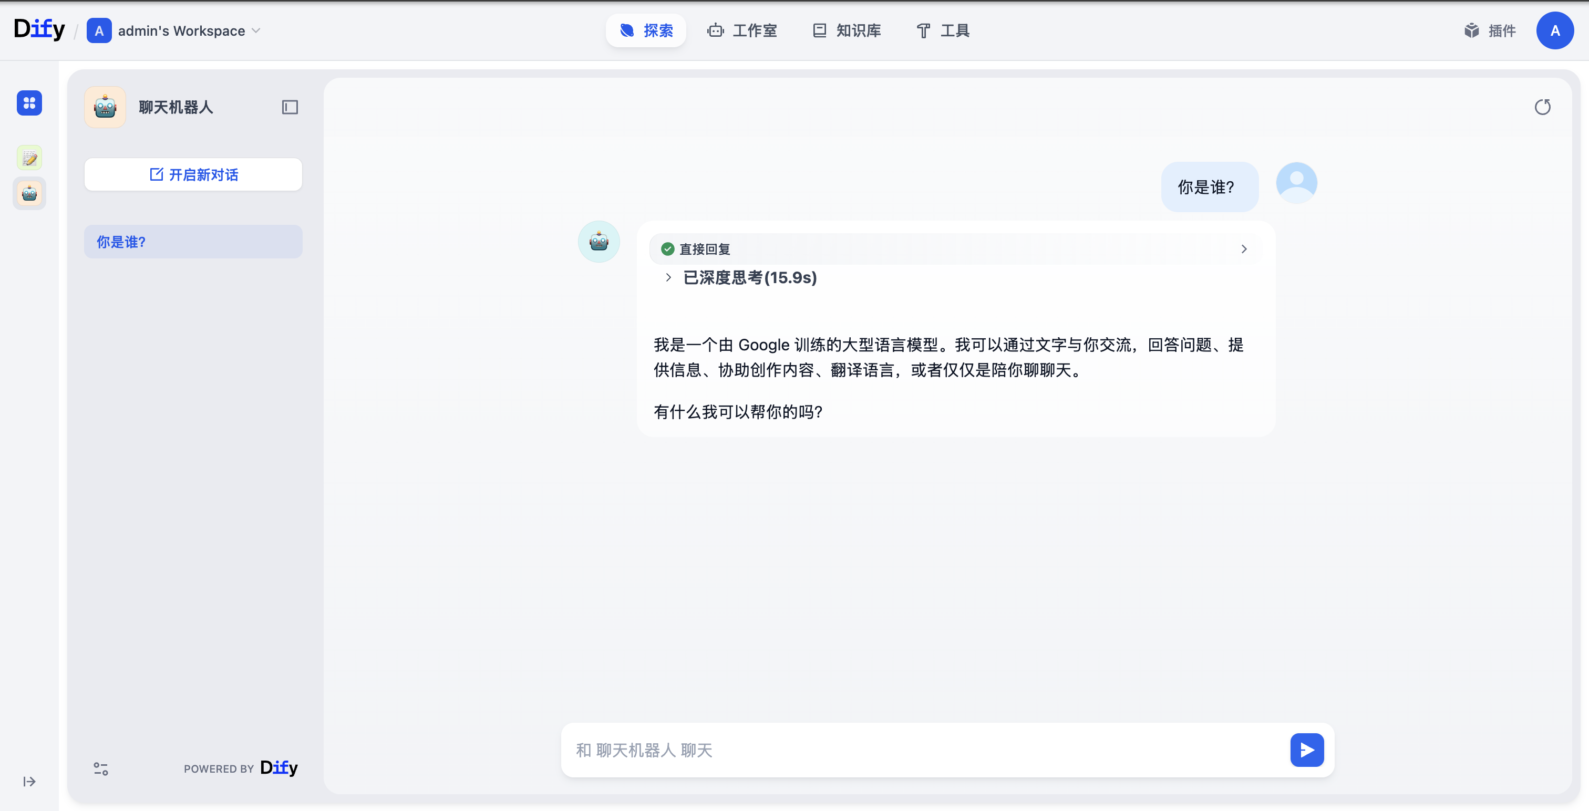The height and width of the screenshot is (811, 1589).
Task: Expand the left rail with the arrow icon
Action: [29, 782]
